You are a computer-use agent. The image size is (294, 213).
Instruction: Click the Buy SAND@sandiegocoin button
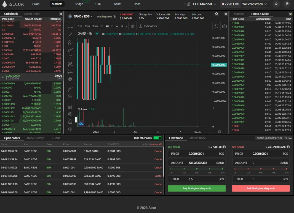[197, 188]
